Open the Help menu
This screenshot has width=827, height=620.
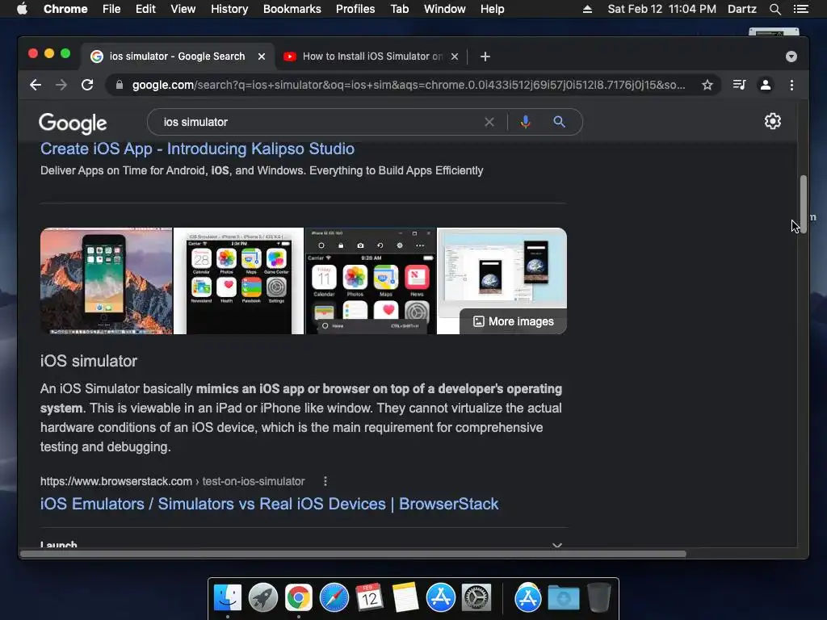click(x=492, y=9)
